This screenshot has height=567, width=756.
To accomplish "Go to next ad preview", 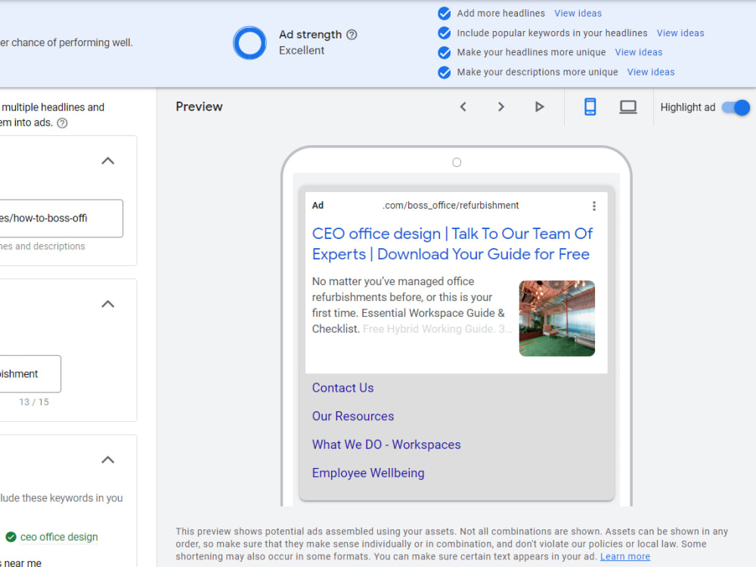I will click(501, 107).
